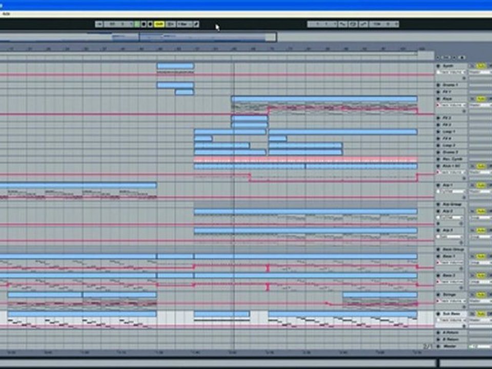Toggle the Punch-In switch
492x369 pixels.
point(343,24)
